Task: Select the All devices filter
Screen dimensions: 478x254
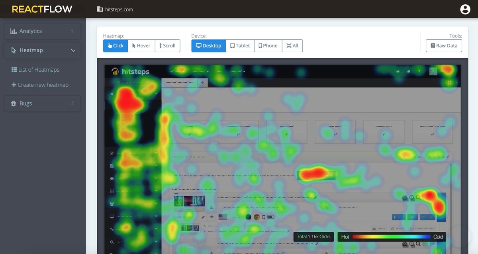Action: click(292, 46)
